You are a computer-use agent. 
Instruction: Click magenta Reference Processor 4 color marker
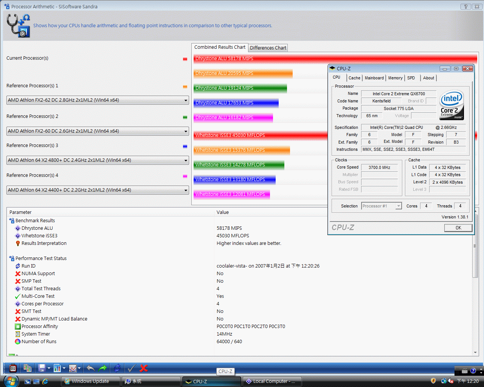(185, 176)
